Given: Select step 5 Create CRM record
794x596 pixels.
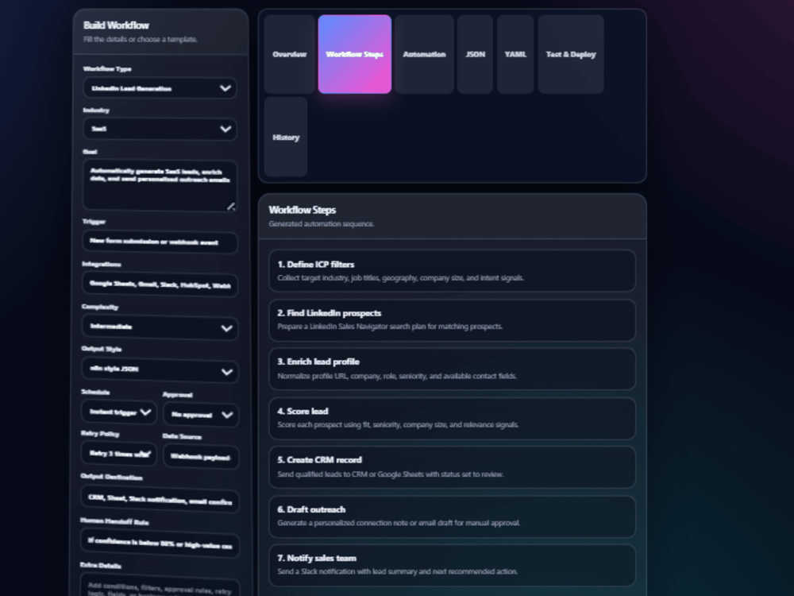Looking at the screenshot, I should (453, 466).
